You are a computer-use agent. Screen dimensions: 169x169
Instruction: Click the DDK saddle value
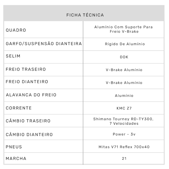tap(124, 57)
